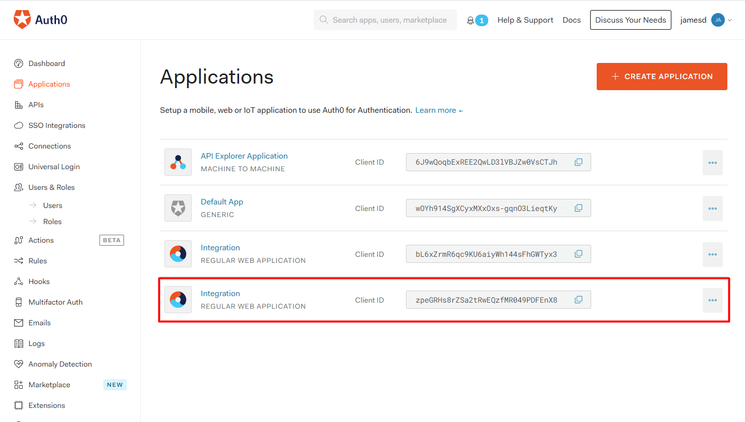Copy the Default App client ID
The height and width of the screenshot is (422, 745).
[579, 208]
